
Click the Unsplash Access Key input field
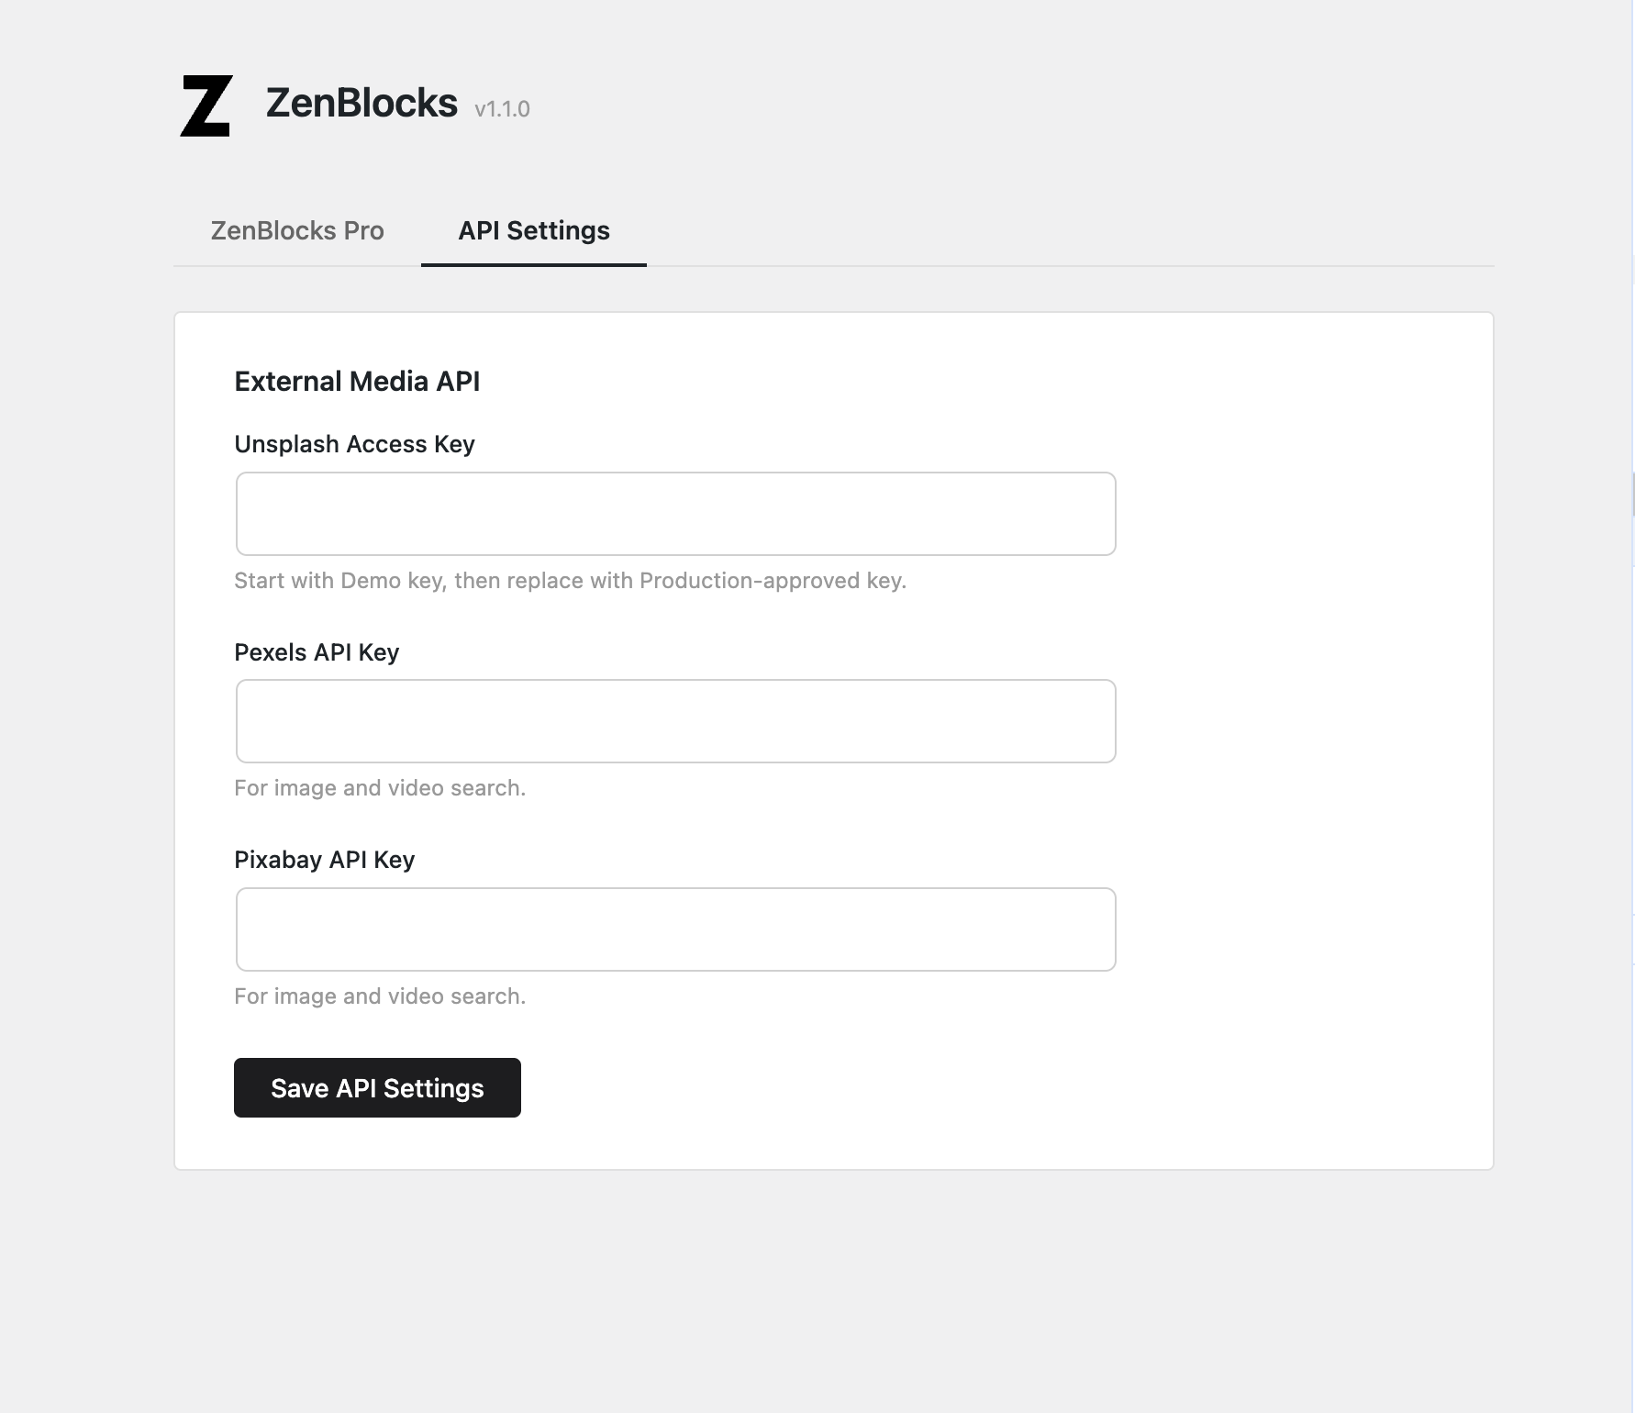click(x=675, y=514)
